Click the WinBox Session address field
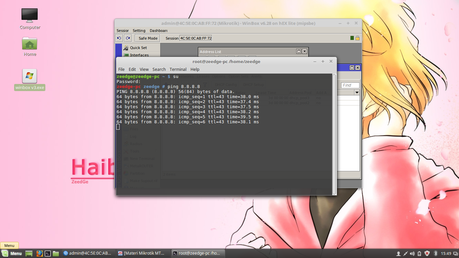459x258 pixels. click(196, 38)
